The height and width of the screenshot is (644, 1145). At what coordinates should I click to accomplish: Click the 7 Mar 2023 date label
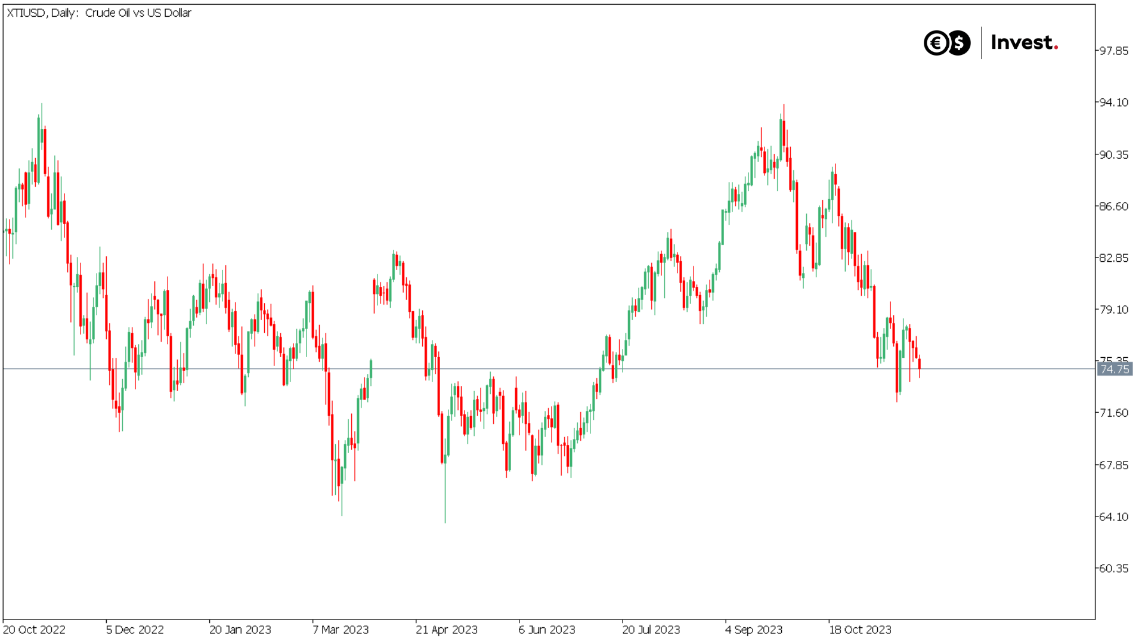pos(341,630)
